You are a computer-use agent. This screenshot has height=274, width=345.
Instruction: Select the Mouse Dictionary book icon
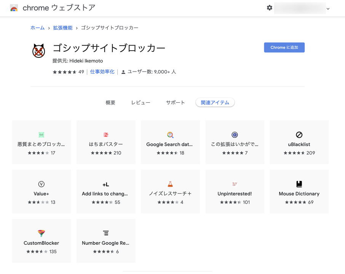click(299, 184)
